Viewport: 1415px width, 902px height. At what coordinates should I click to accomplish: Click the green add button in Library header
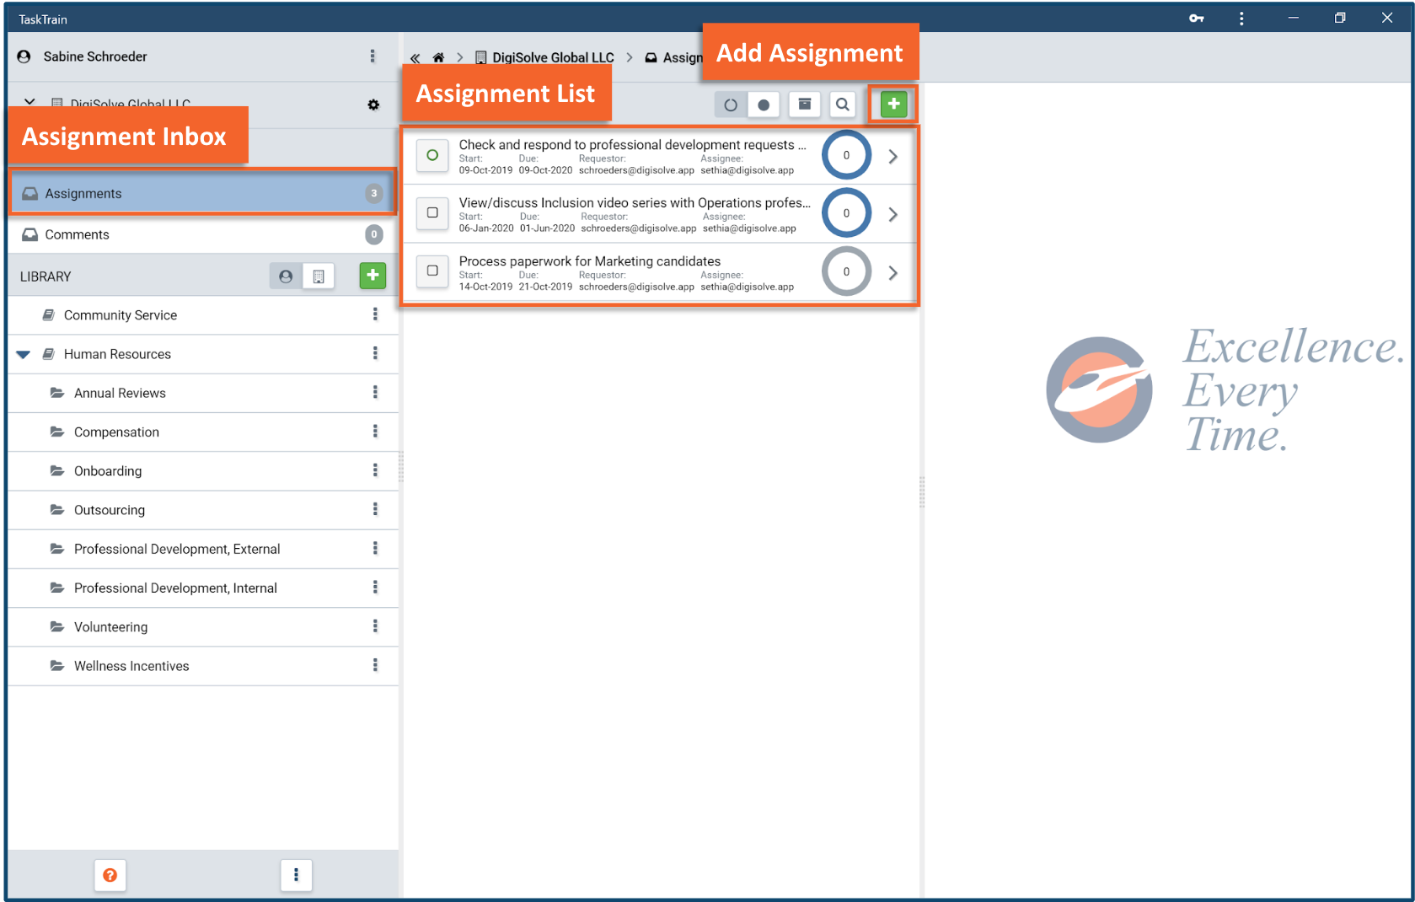(x=373, y=276)
